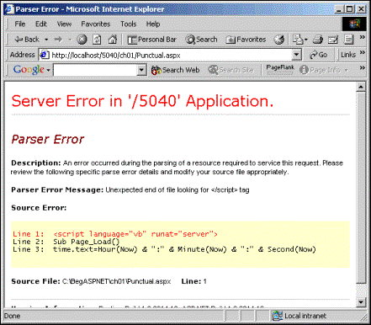This screenshot has width=371, height=325.
Task: Refresh the page with the Refresh icon
Action: (97, 40)
